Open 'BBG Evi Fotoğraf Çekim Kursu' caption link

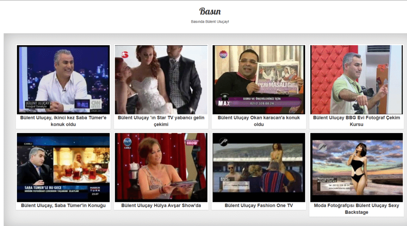coord(357,121)
